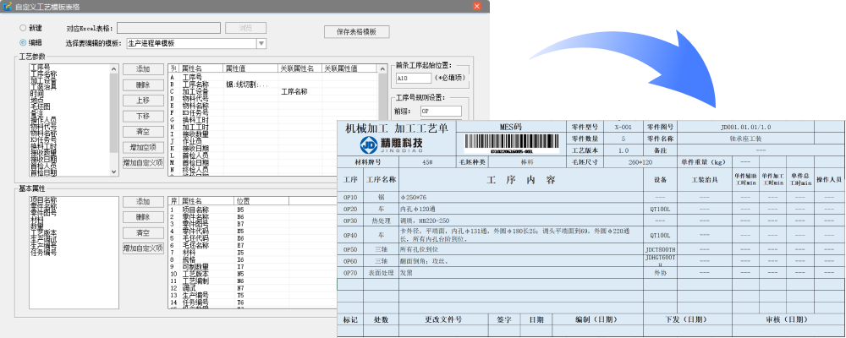Screen dimensions: 846x338
Task: Click the 审核(日期) cell in the sheet footer
Action: pos(788,319)
